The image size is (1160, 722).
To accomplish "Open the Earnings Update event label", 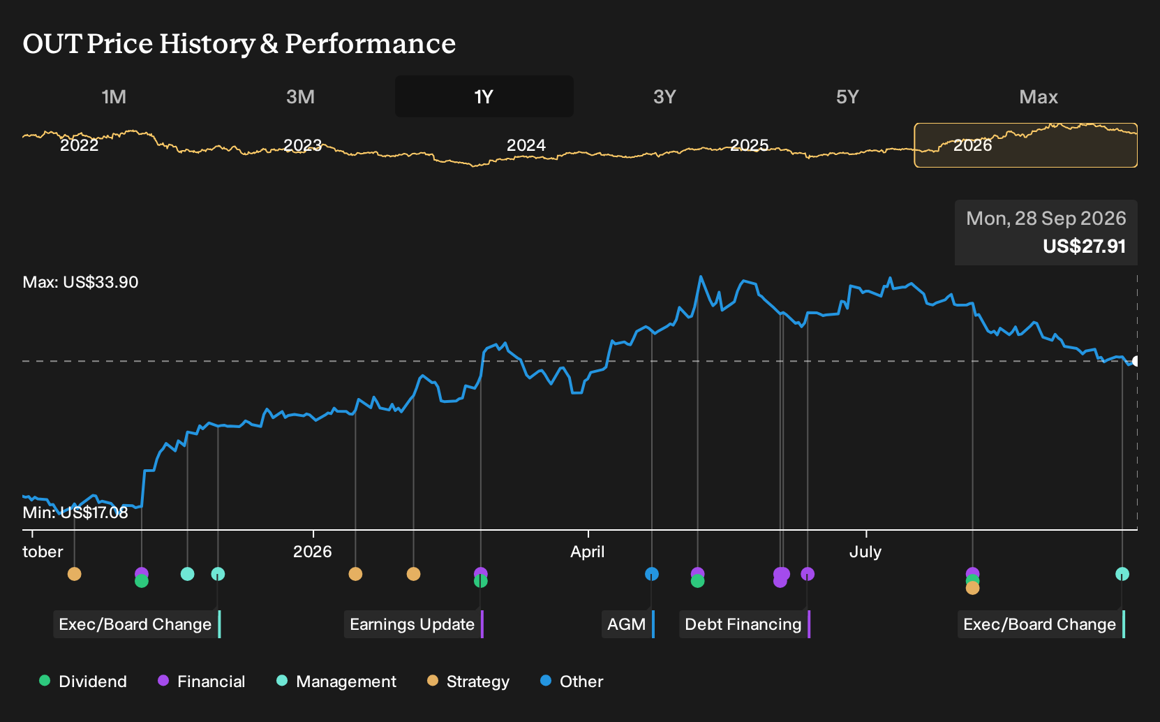I will point(414,624).
